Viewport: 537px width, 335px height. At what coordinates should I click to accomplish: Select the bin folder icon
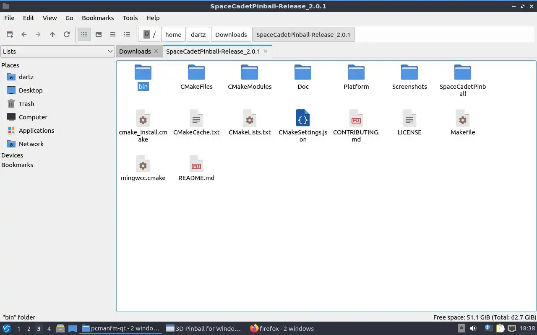pyautogui.click(x=143, y=72)
